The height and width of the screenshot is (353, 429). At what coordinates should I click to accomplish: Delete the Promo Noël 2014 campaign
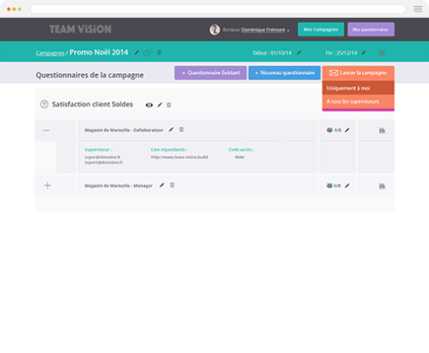(x=159, y=53)
